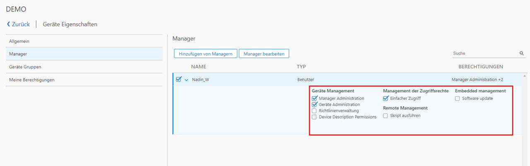Click Benutzer type cell
Screen dimensions: 530x166
click(x=306, y=79)
